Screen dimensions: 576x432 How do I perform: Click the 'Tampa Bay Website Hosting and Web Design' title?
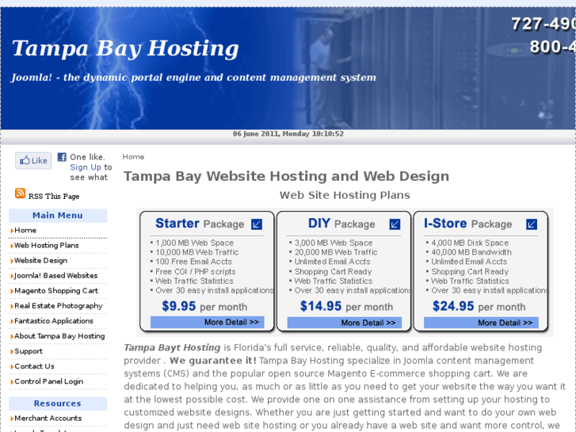[x=286, y=176]
